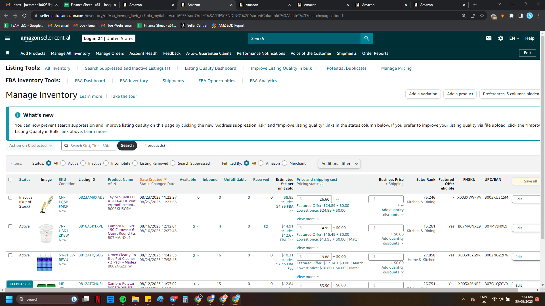Open the Seller Central hamburger menu
Image resolution: width=545 pixels, height=306 pixels.
[x=7, y=38]
